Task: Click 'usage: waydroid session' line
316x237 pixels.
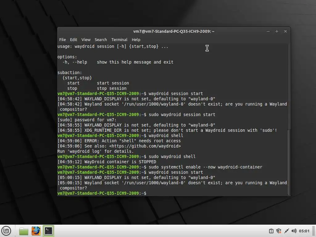Action: click(x=113, y=46)
